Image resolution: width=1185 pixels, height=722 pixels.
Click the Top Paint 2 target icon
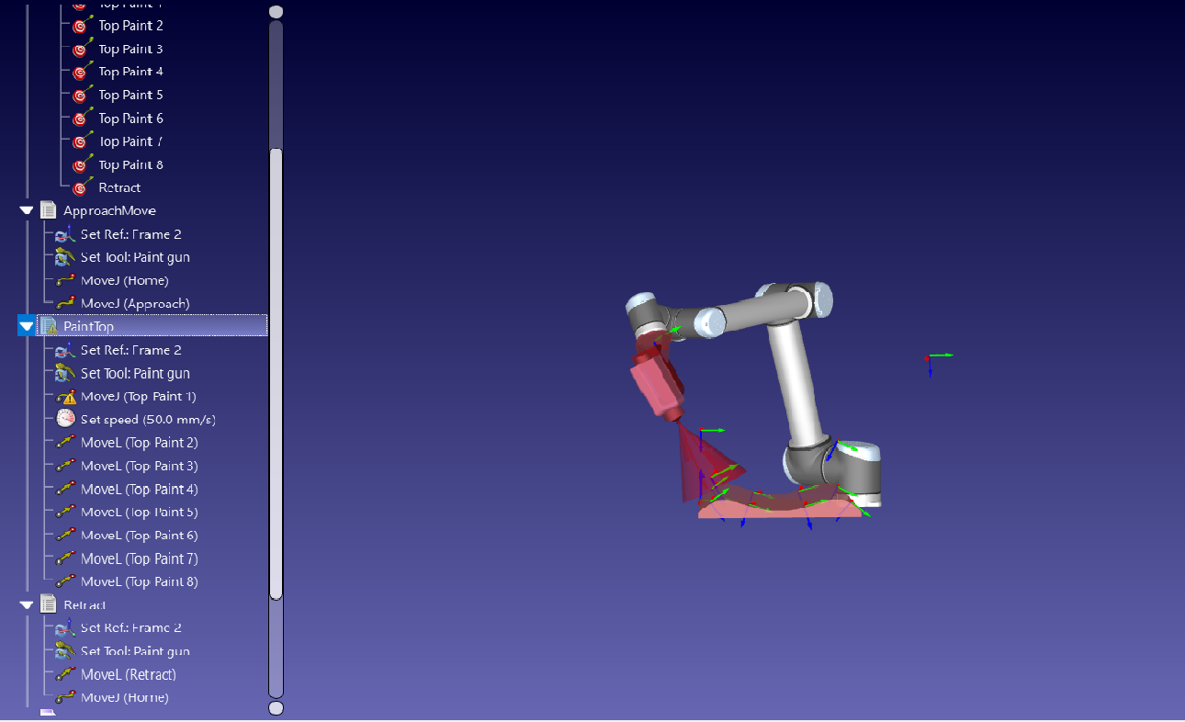[82, 26]
